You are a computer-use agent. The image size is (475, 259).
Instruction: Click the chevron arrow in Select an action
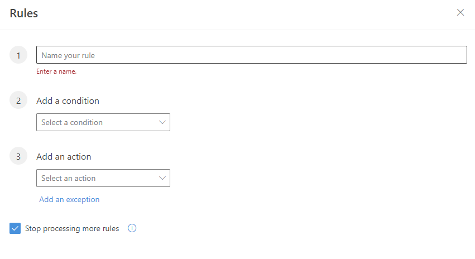pos(162,178)
